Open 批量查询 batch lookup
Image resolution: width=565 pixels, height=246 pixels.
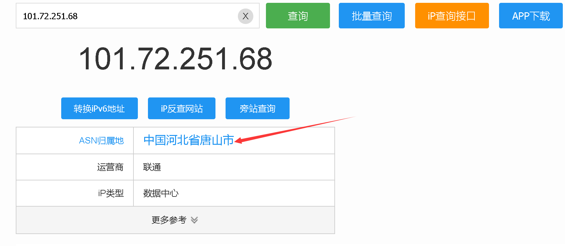click(x=372, y=16)
